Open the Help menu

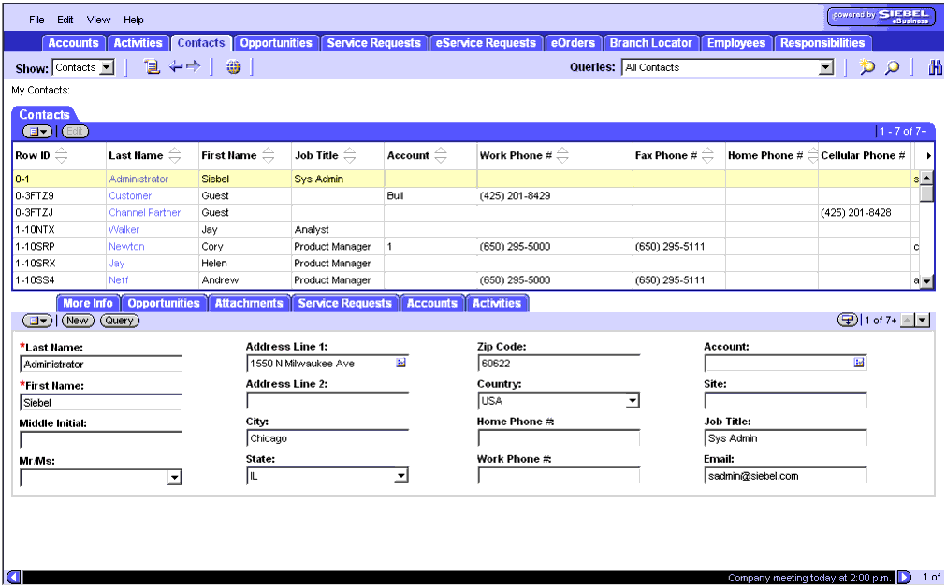(133, 20)
